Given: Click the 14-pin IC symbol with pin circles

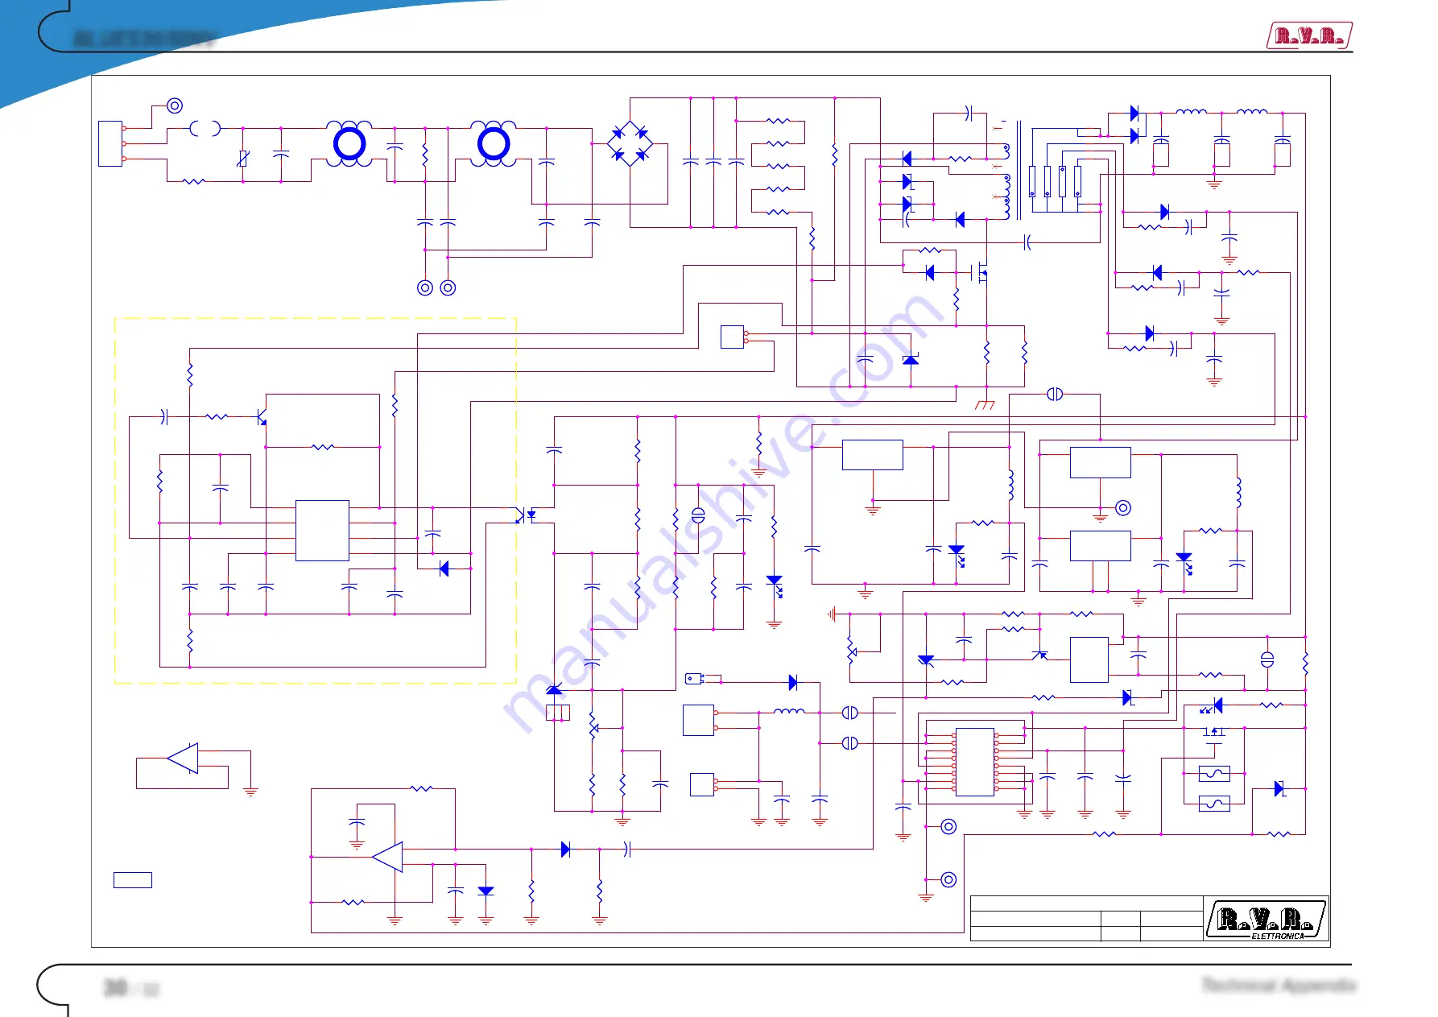Looking at the screenshot, I should coord(975,762).
